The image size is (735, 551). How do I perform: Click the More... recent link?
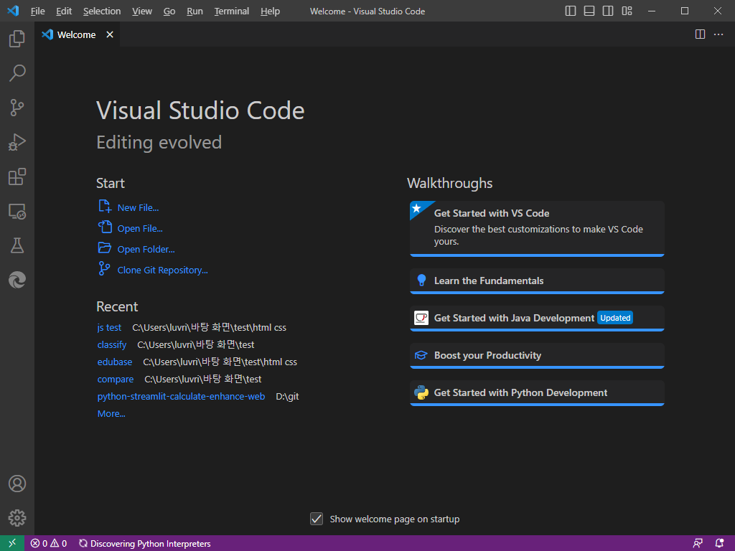(x=111, y=414)
